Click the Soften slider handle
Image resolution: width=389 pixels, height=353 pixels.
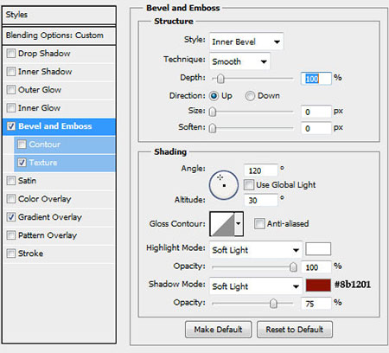tap(213, 128)
